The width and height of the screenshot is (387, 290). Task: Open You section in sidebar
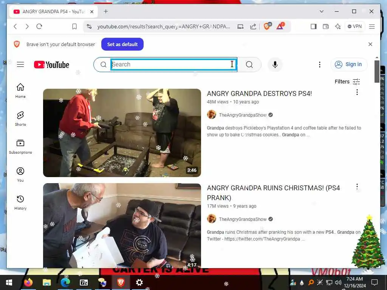20,174
